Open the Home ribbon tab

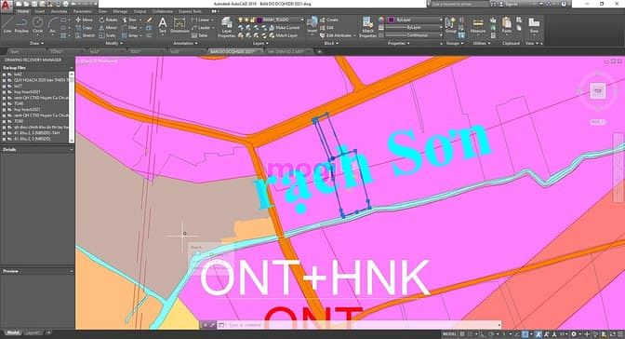point(23,11)
